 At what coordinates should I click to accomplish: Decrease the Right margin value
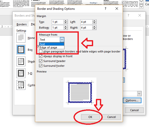[94, 29]
